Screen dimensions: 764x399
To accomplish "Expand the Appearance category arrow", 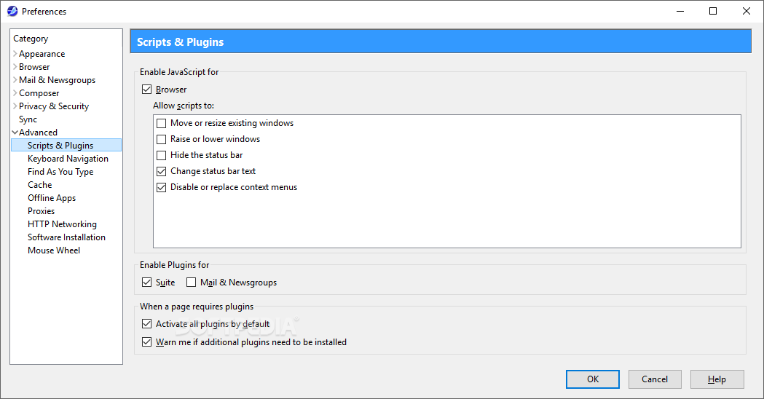I will [15, 54].
